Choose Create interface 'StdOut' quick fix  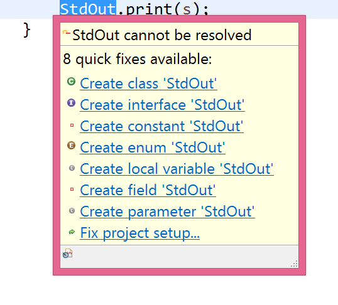point(162,105)
